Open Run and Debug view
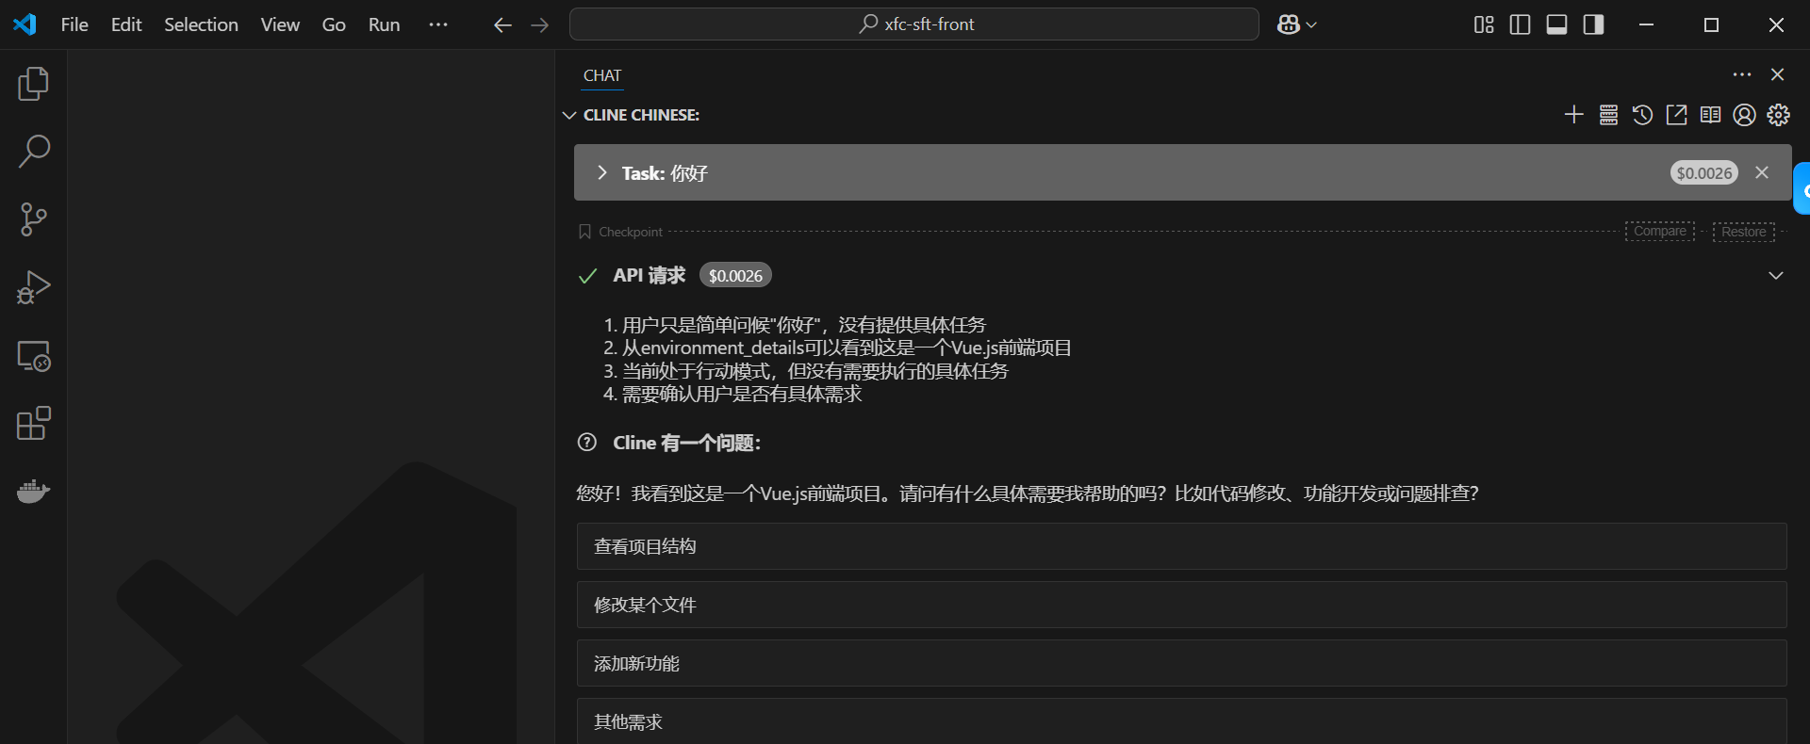This screenshot has width=1810, height=744. click(x=33, y=287)
